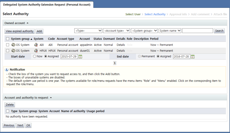The image size is (230, 133).
Task: Check the appadmin account row checkbox
Action: click(7, 45)
